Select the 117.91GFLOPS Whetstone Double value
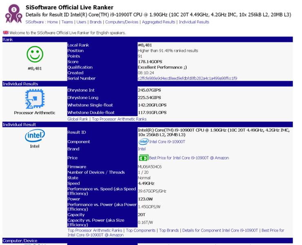This screenshot has height=245, width=302. [x=152, y=113]
